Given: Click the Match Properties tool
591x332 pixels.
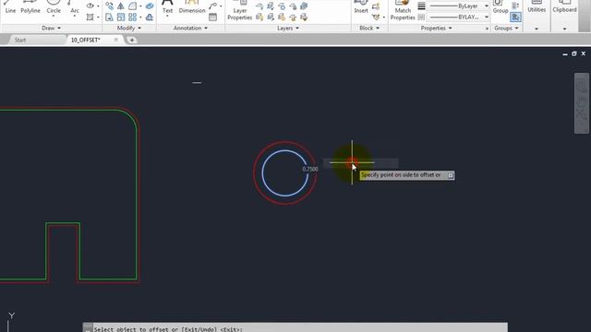Looking at the screenshot, I should 403,10.
